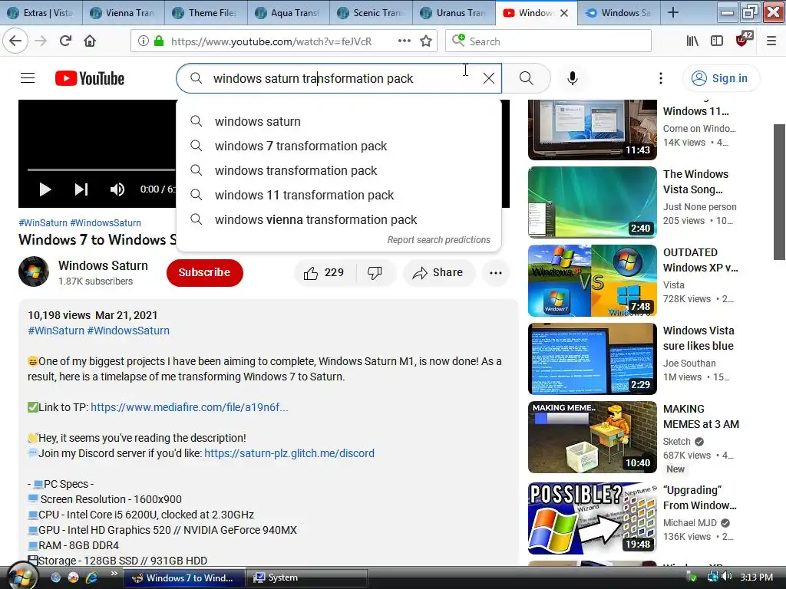Open the mediafire.com TP download link

tap(190, 407)
